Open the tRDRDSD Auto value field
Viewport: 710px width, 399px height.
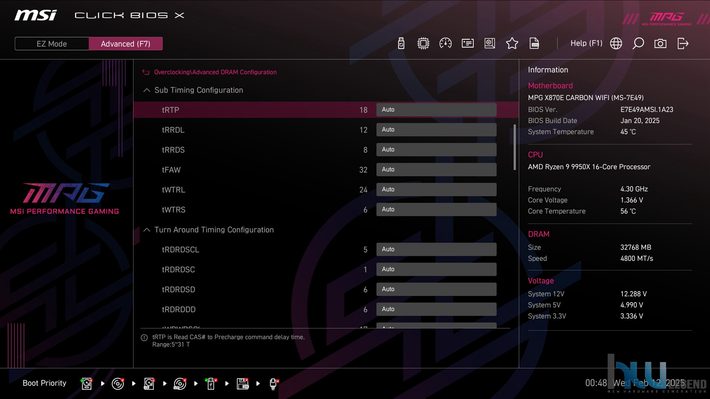click(436, 289)
